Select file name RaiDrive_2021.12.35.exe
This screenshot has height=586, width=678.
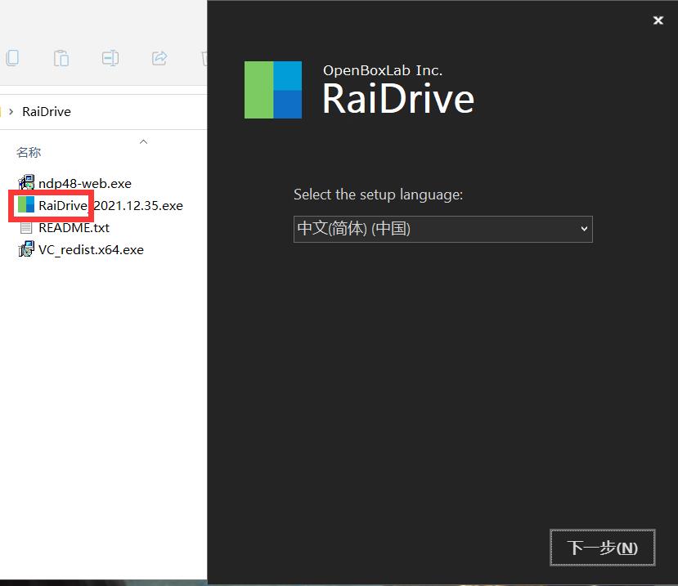click(110, 205)
